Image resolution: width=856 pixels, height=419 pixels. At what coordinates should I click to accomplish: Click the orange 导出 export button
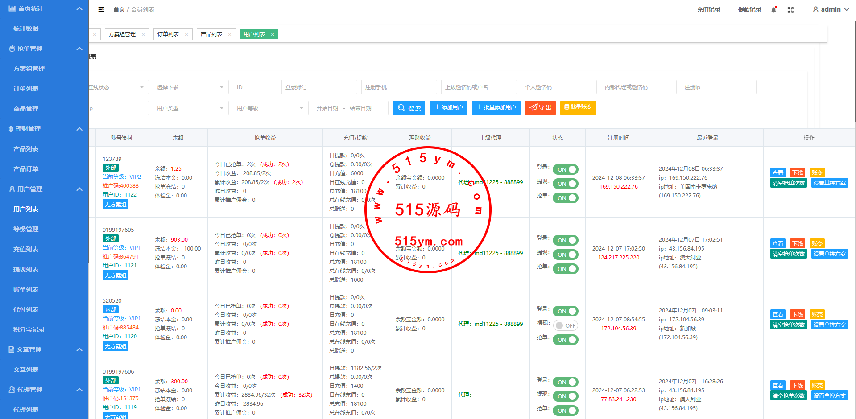pos(540,108)
